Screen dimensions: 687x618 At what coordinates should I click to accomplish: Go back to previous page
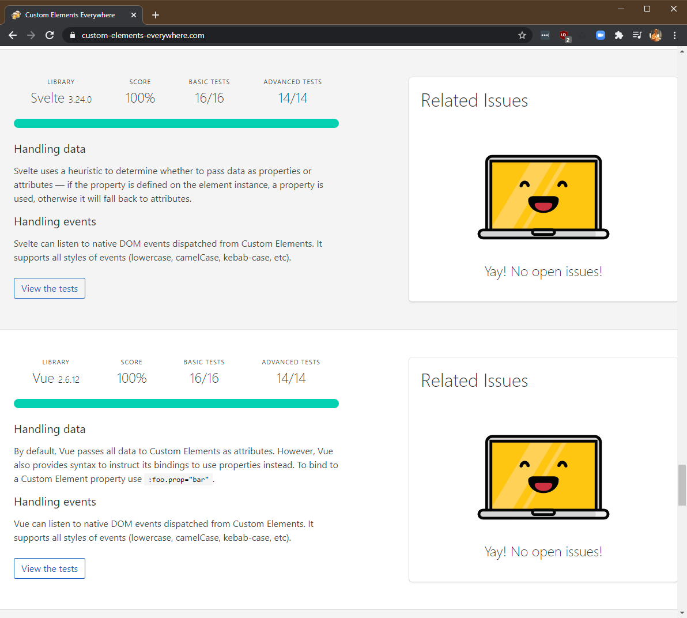(x=13, y=36)
